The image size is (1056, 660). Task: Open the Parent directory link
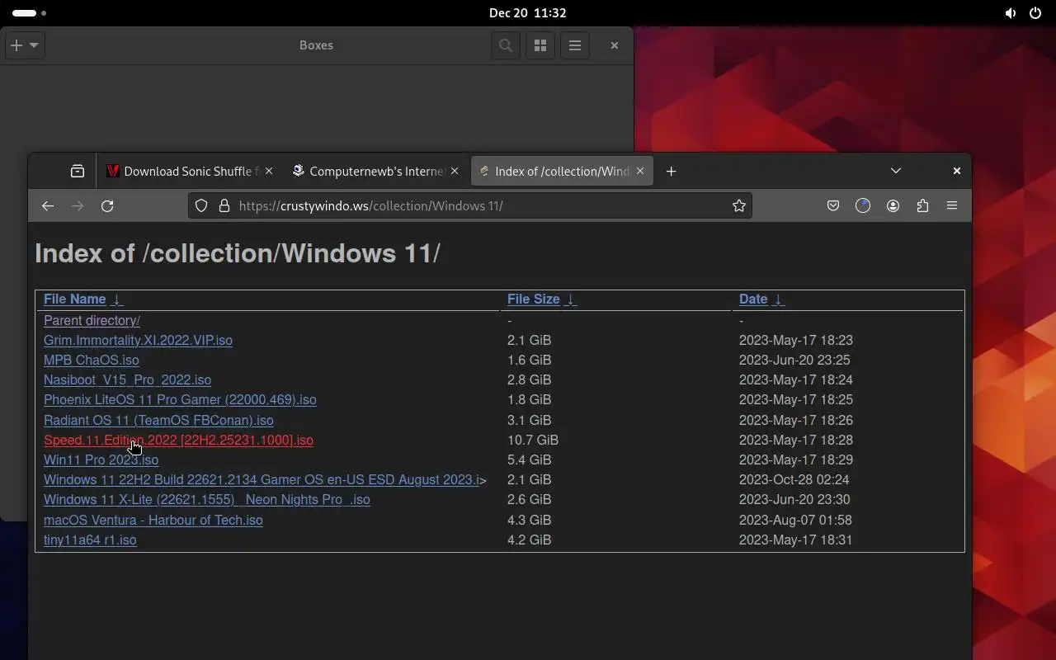[x=92, y=320]
